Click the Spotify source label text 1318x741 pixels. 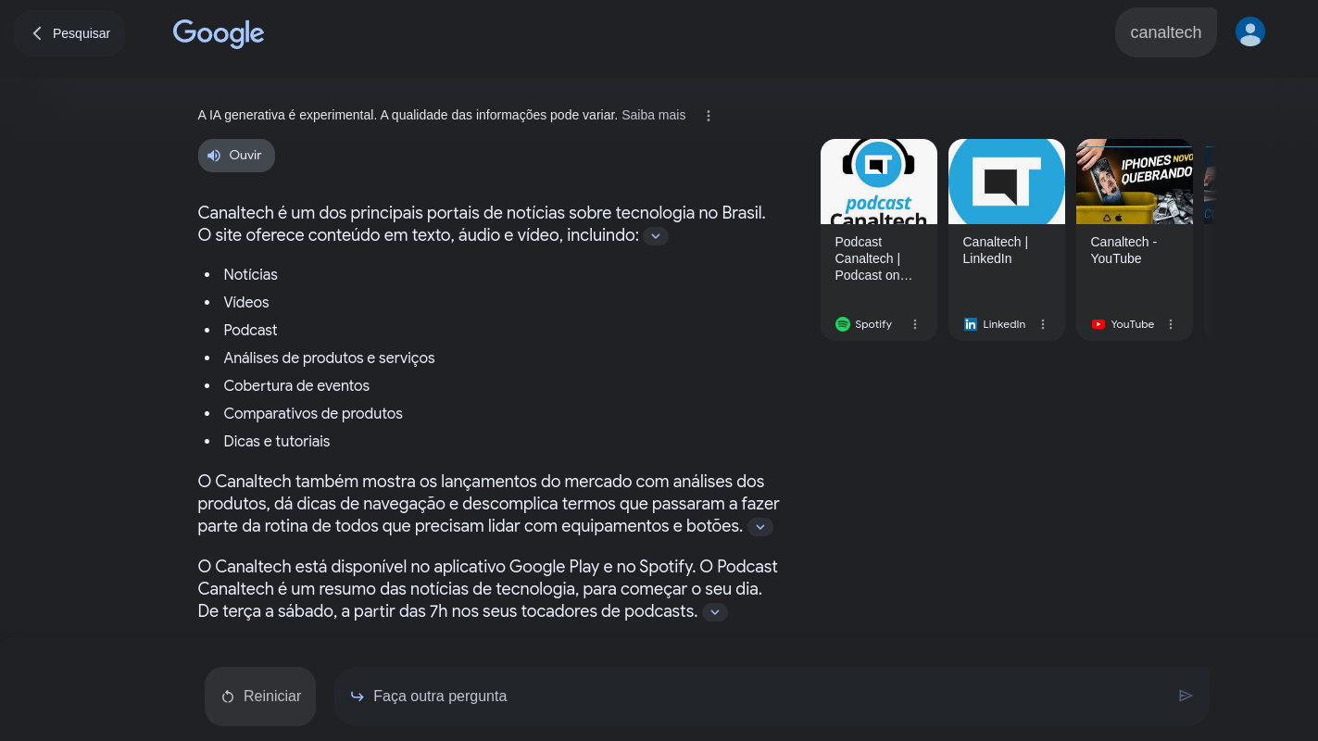(x=873, y=324)
